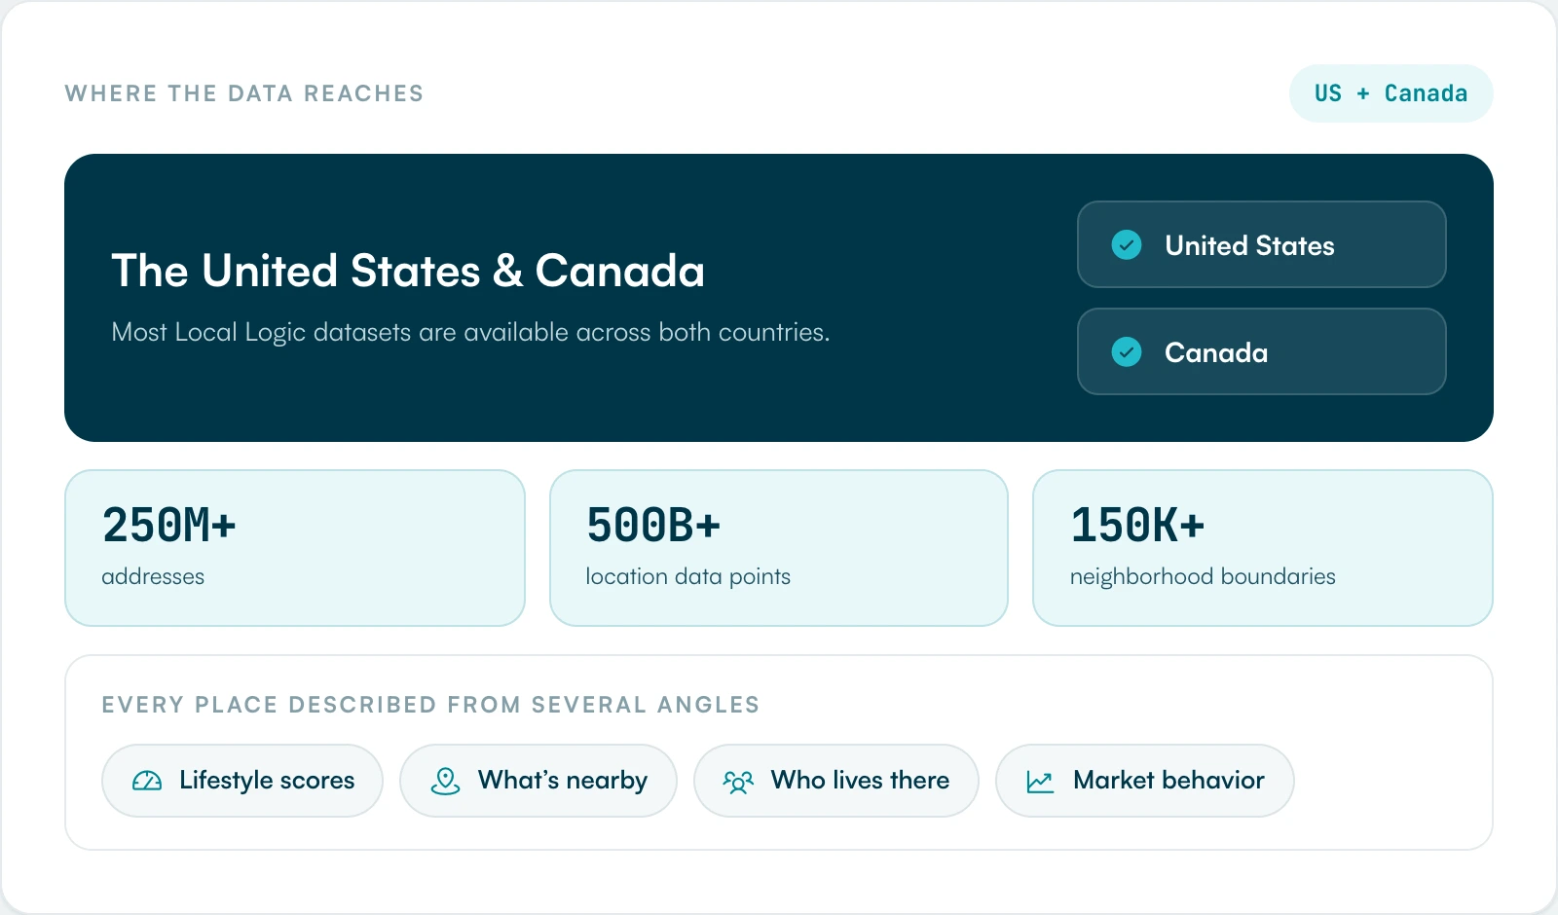
Task: Click the Where The Data Reaches label
Action: coord(244,93)
